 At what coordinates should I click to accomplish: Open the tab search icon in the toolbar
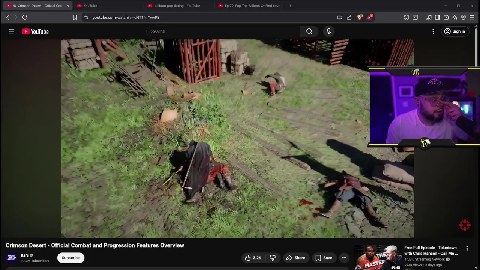tap(415, 17)
